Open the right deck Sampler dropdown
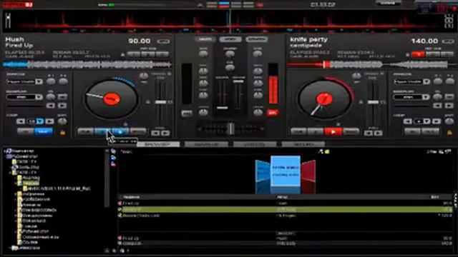458x257 pixels. pyautogui.click(x=427, y=97)
